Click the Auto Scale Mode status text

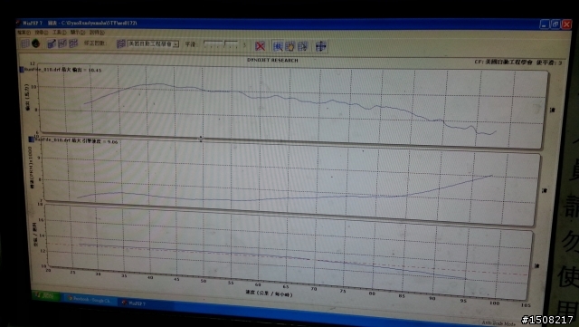(x=498, y=323)
